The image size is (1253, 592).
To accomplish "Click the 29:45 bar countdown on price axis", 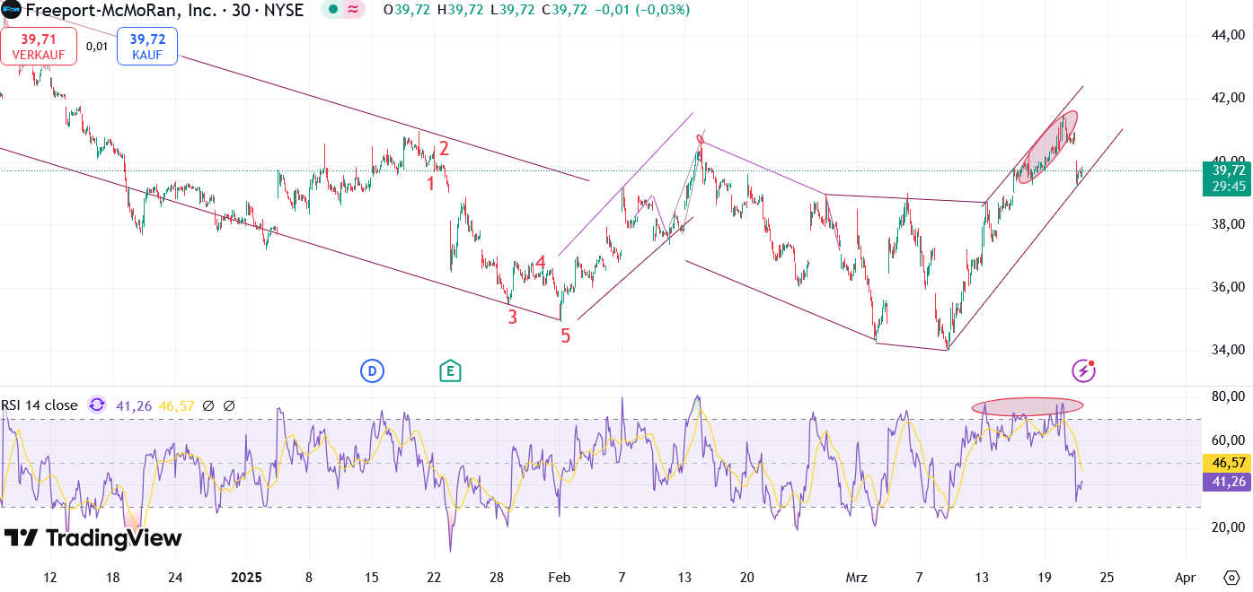I will [x=1227, y=187].
